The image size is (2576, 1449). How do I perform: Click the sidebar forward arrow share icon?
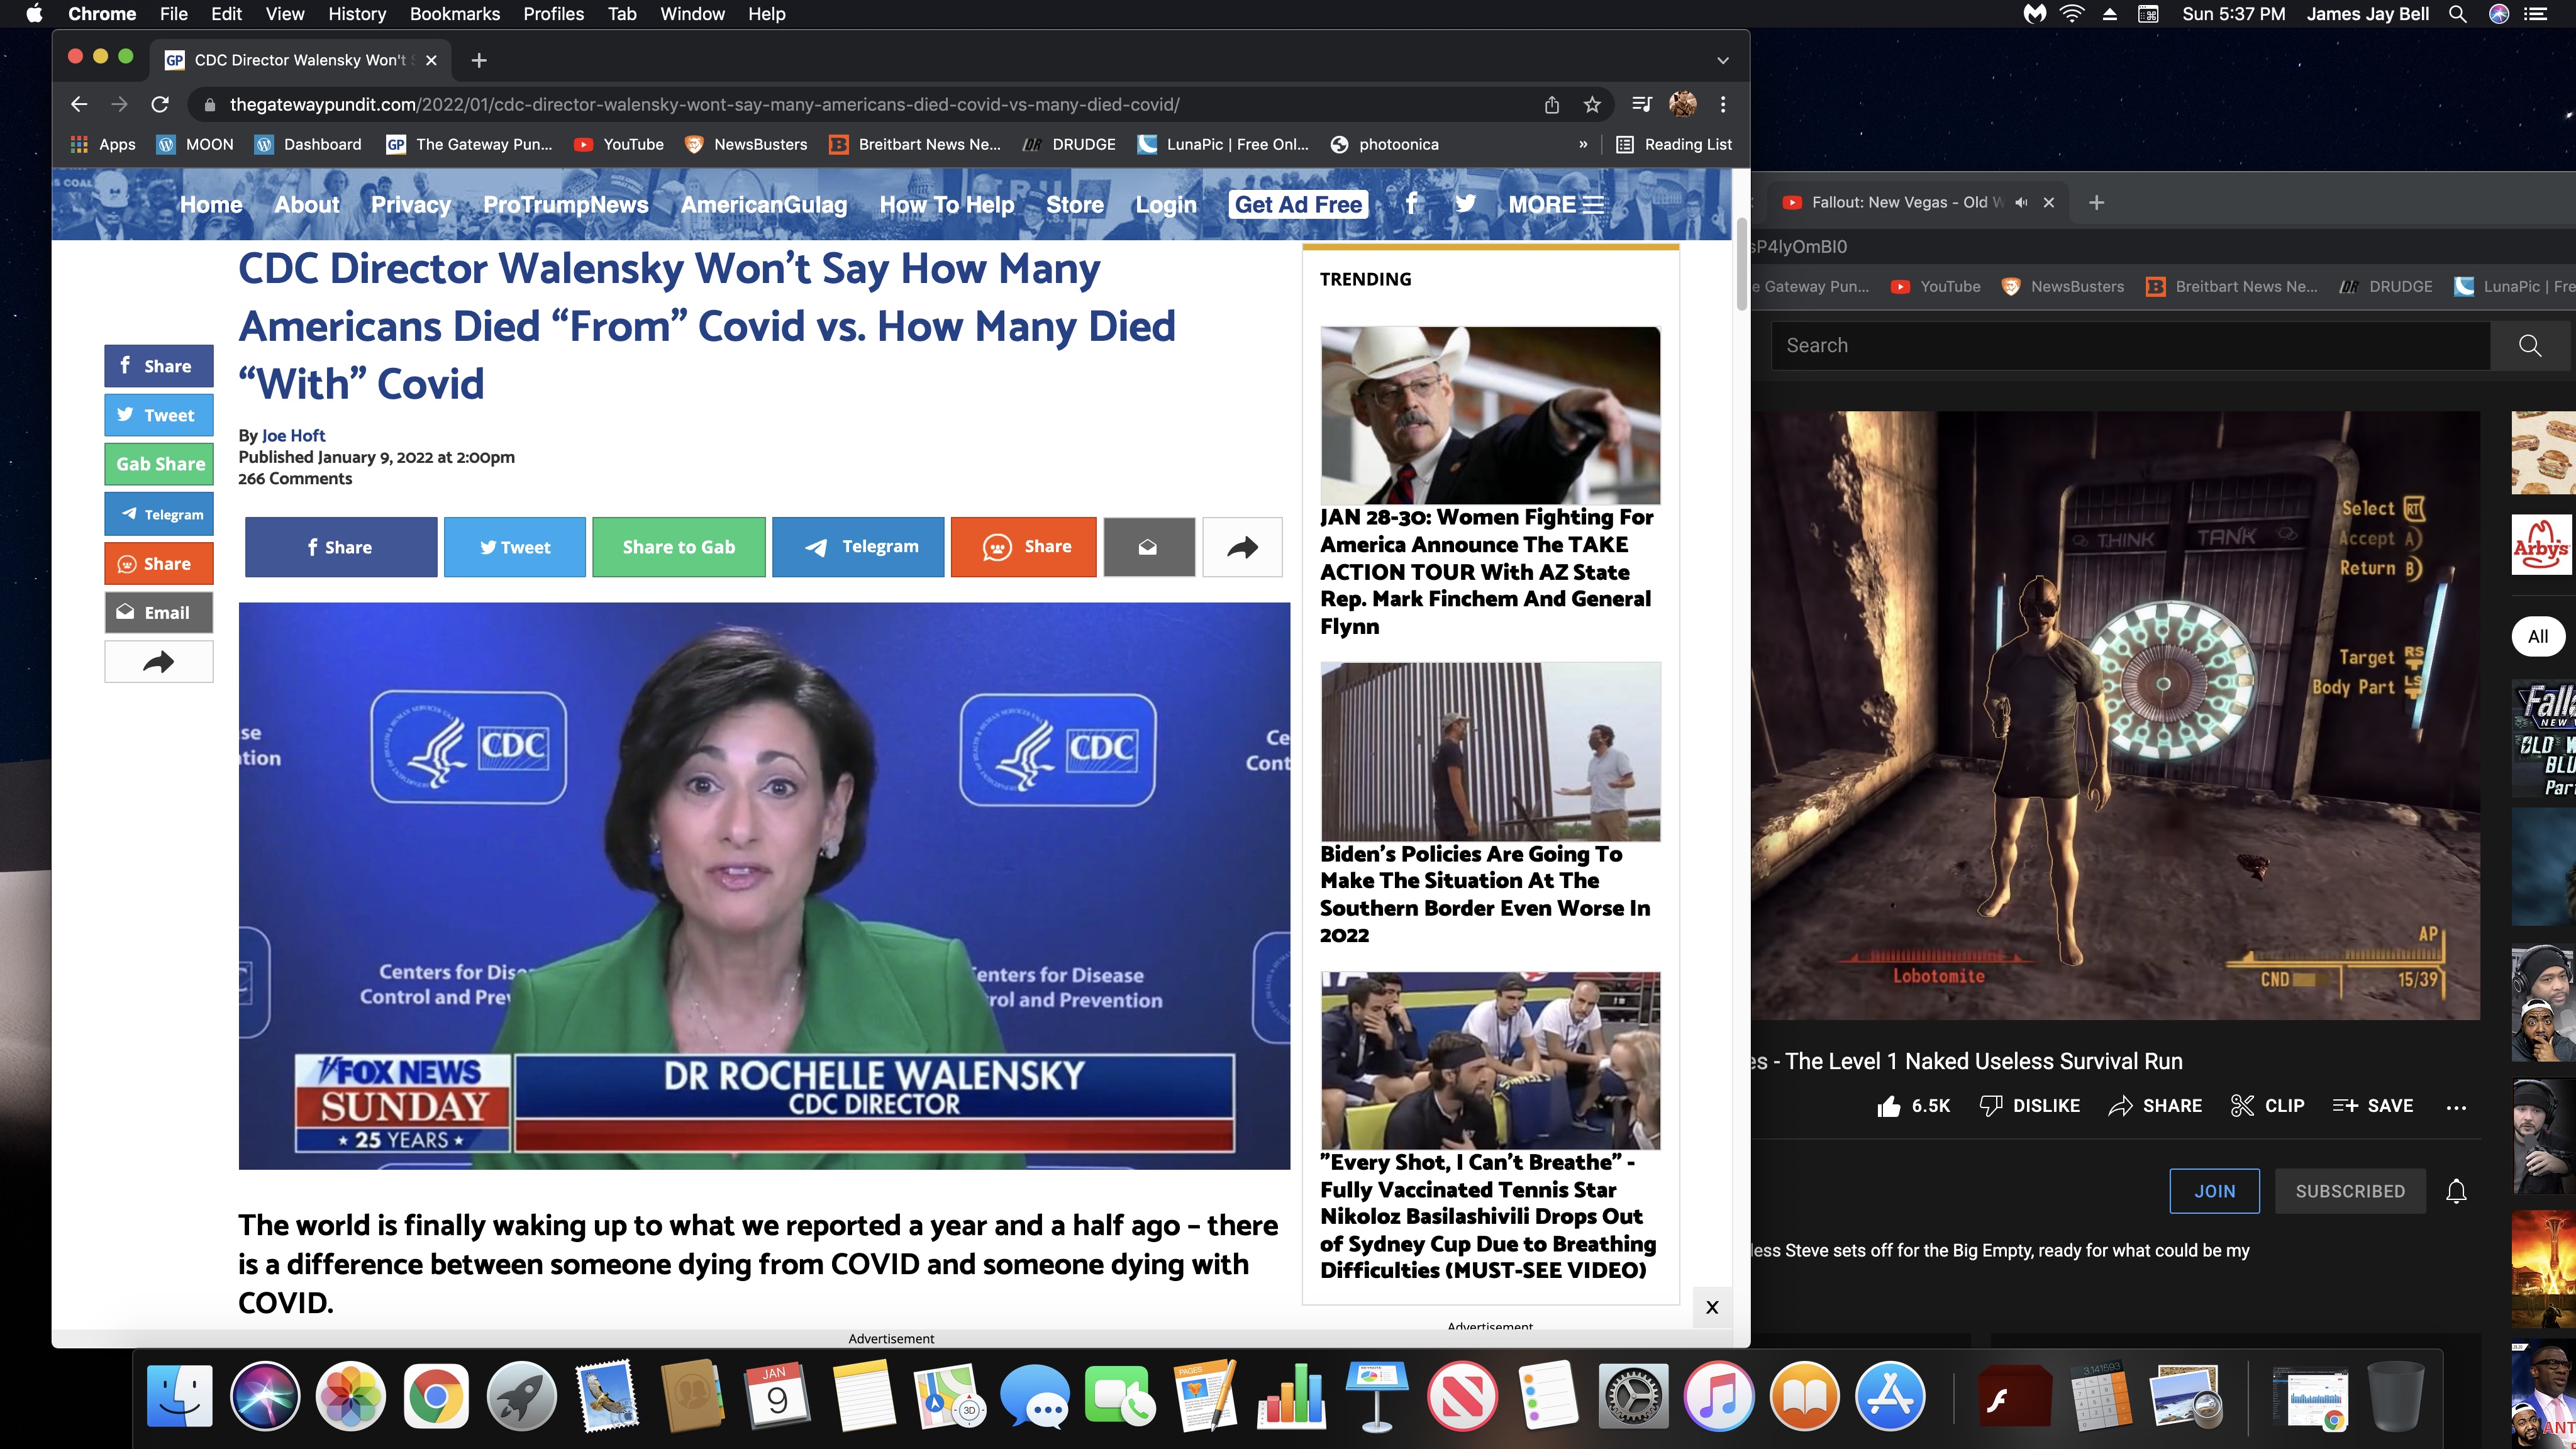158,661
